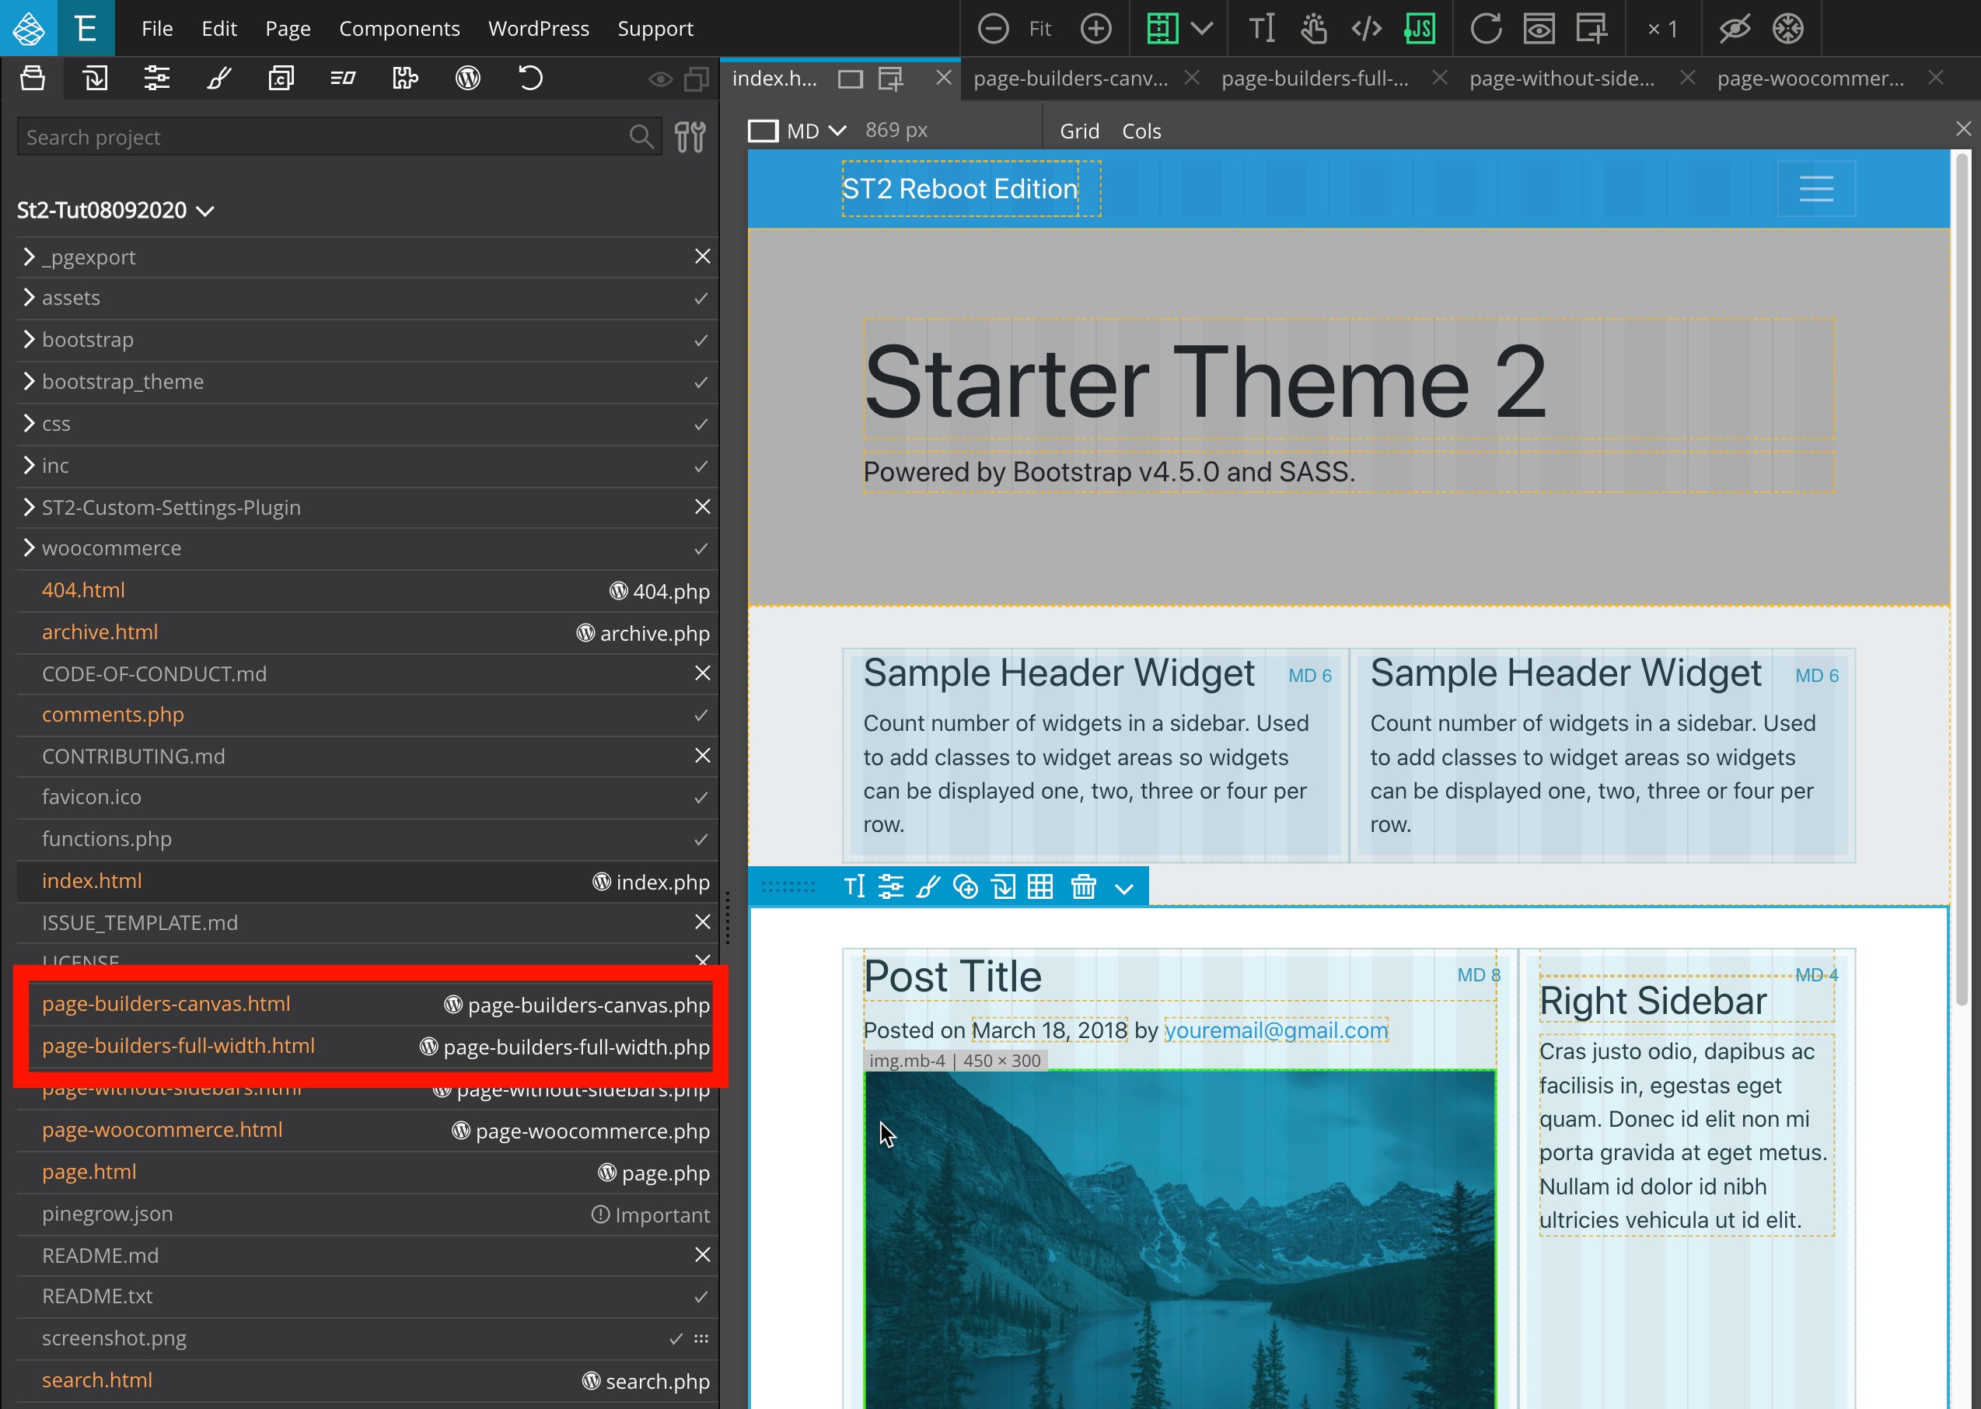Screen dimensions: 1981x1409
Task: Open the project tools settings icon
Action: 690,137
